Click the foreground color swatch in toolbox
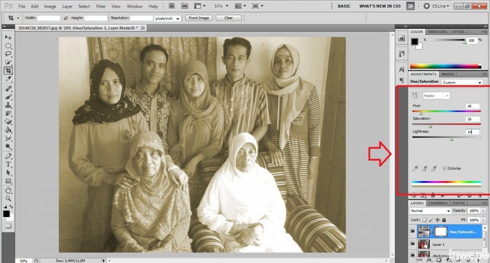The height and width of the screenshot is (263, 490). click(x=6, y=214)
